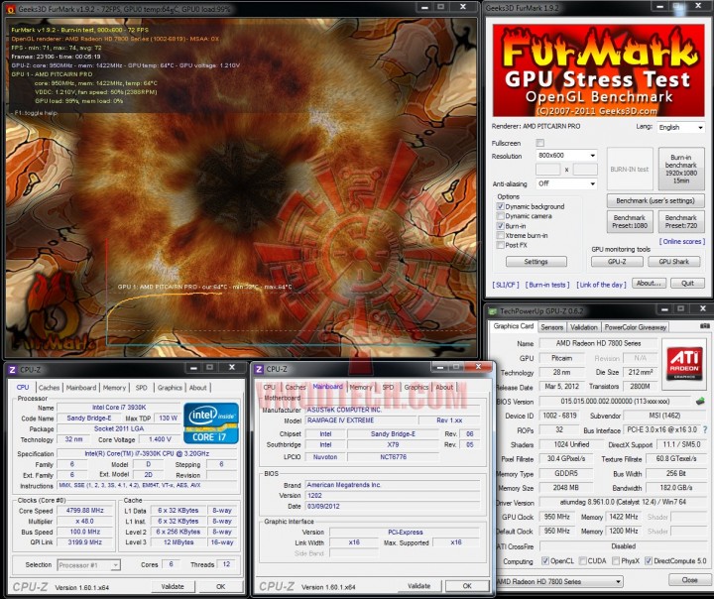Open the AMD Radeon HD 7800 Series dropdown

[x=559, y=581]
